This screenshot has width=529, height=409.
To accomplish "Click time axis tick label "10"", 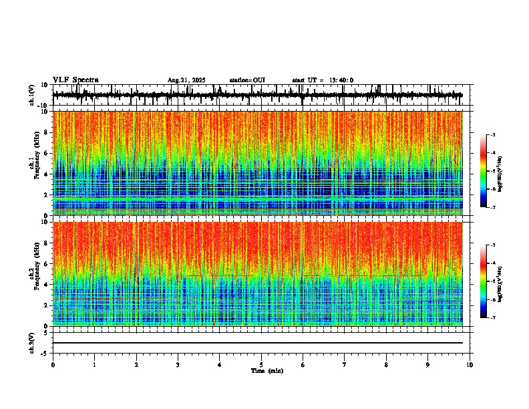I will 470,365.
